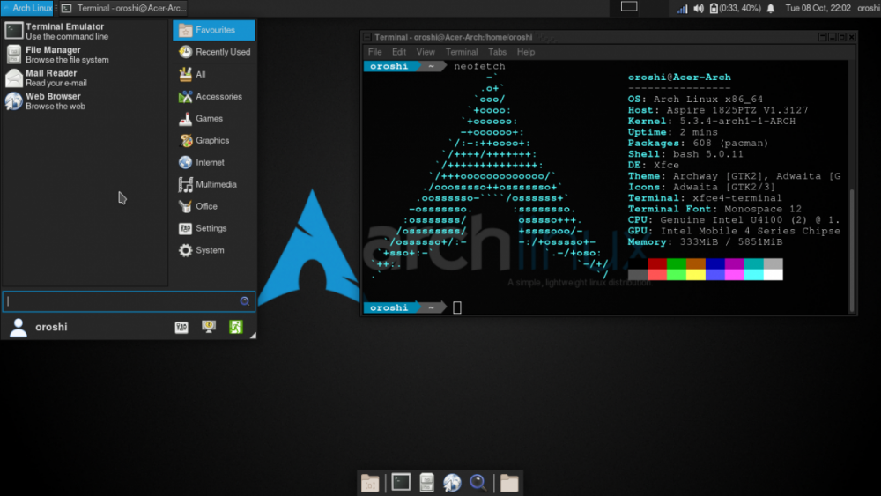Open the terminal Edit menu
Viewport: 881px width, 496px height.
coord(399,52)
